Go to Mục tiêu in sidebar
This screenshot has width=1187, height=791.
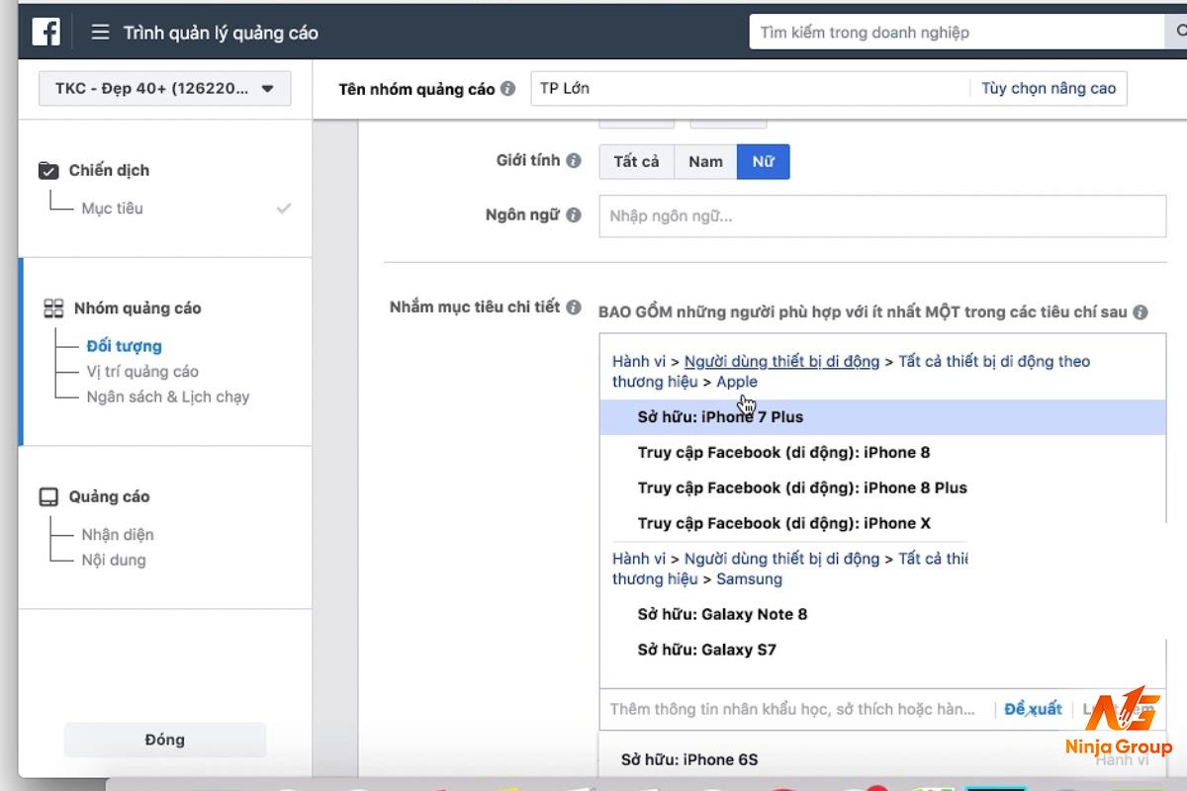pos(112,208)
